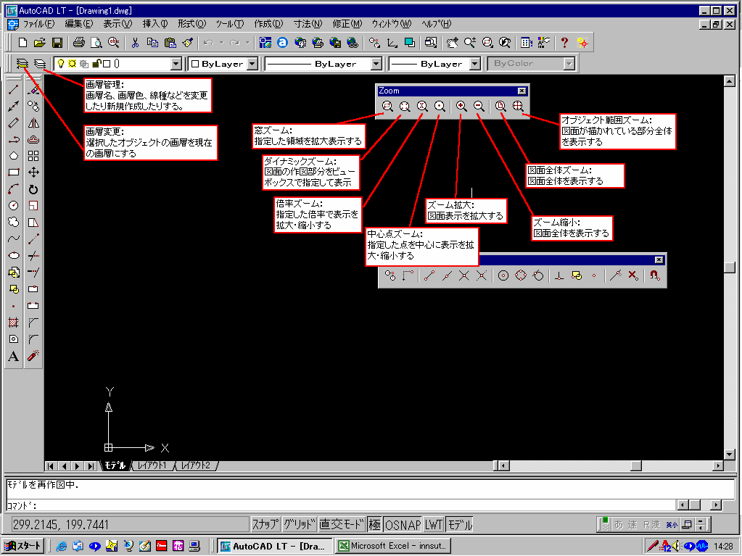Click the Print icon

click(x=78, y=43)
